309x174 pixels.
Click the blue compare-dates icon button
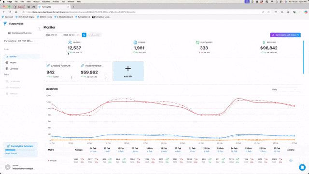click(x=84, y=35)
